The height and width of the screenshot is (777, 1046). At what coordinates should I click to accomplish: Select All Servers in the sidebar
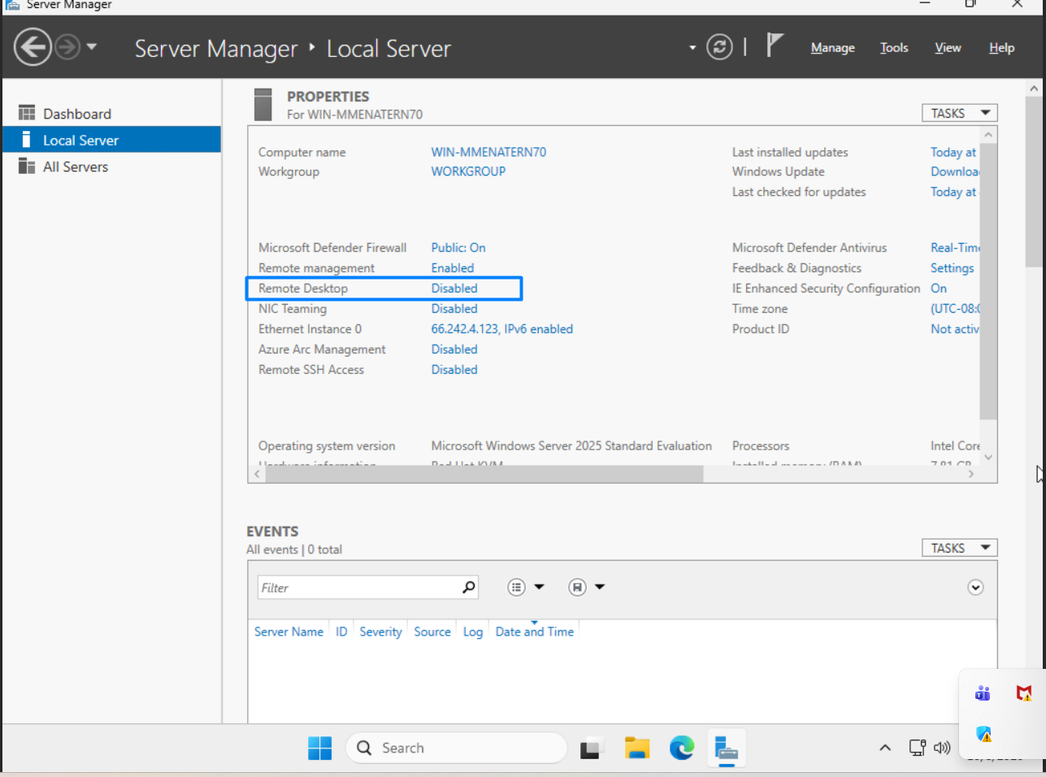pos(112,167)
